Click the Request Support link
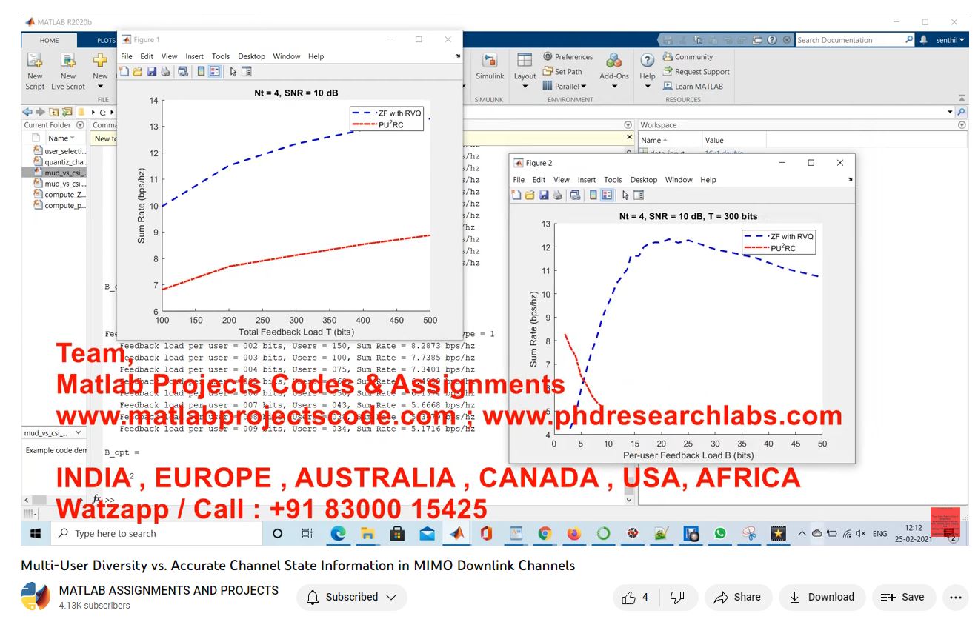The image size is (978, 622). coord(701,72)
